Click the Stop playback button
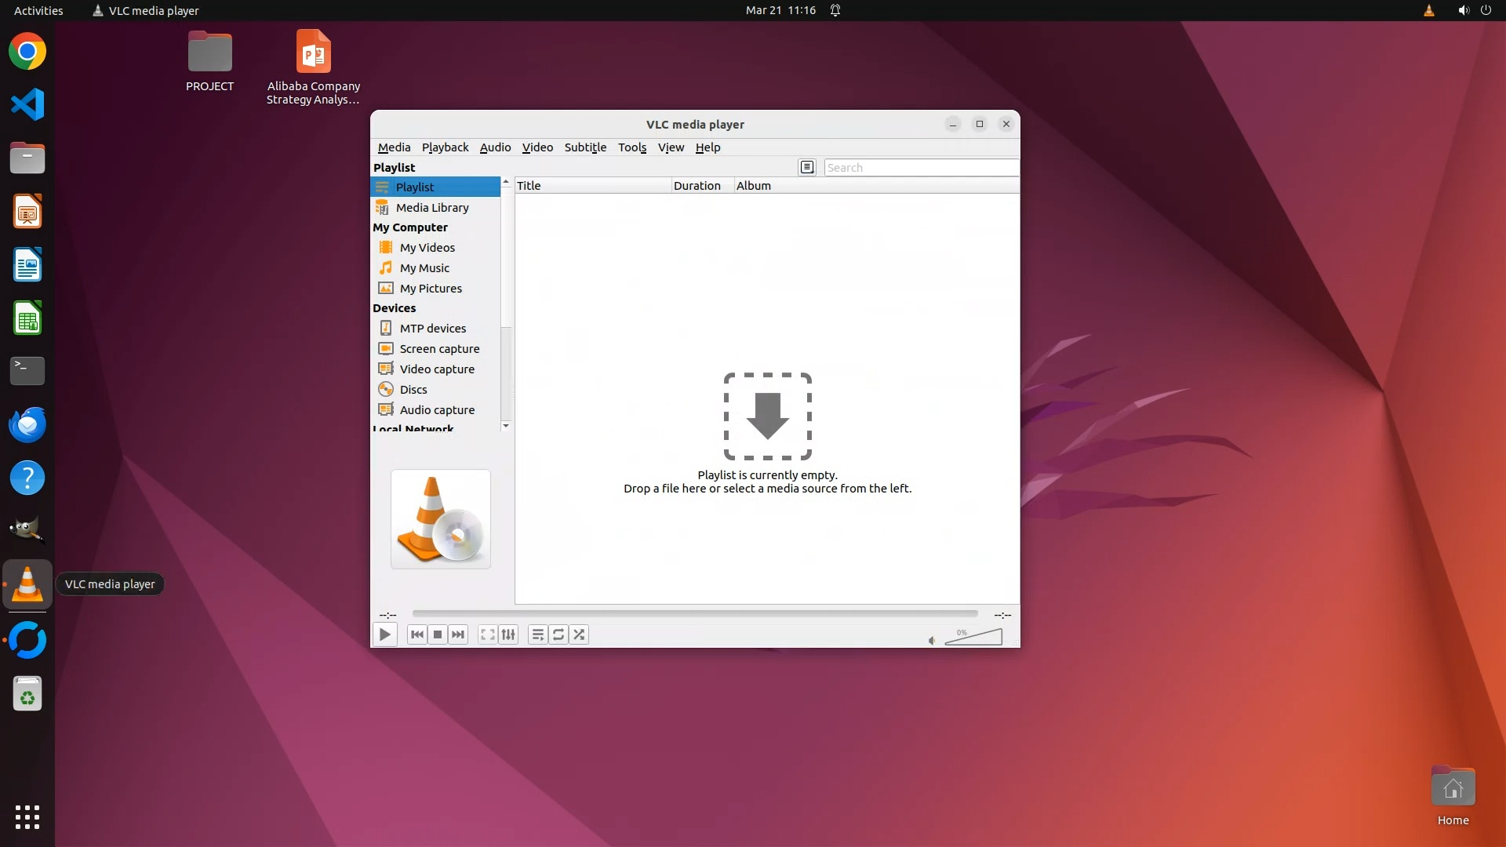 [438, 634]
